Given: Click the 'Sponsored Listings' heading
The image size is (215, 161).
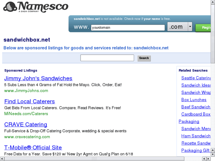Looking at the screenshot, I should [x=21, y=70].
